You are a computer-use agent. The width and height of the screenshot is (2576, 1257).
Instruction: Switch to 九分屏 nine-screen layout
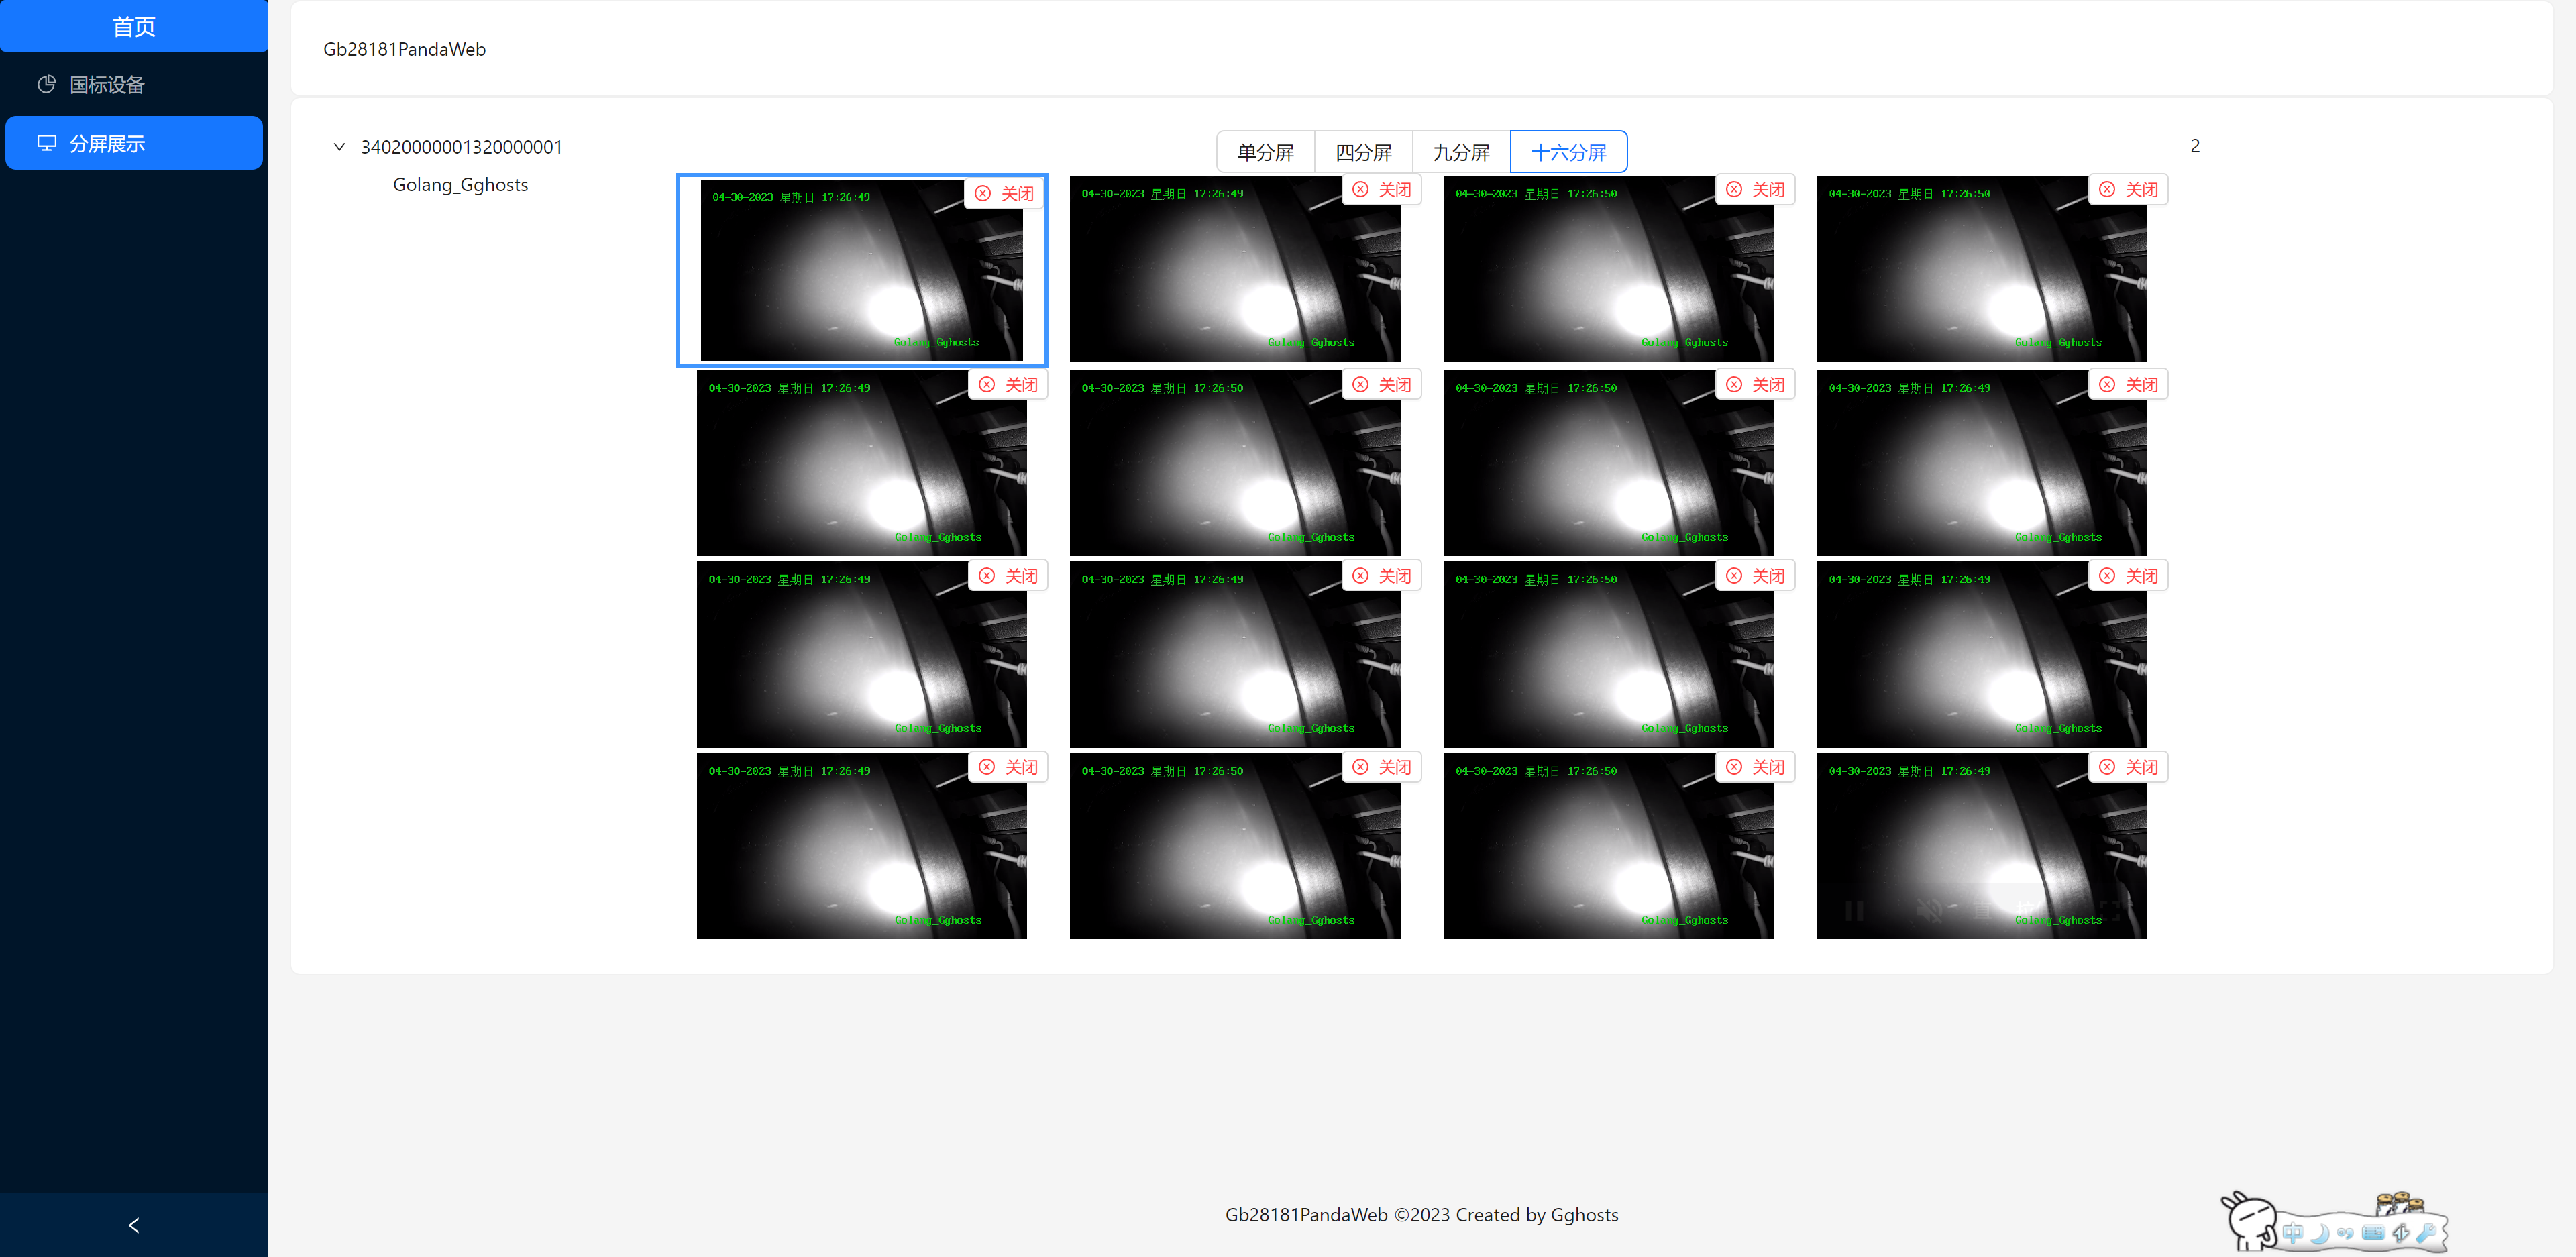[1461, 152]
